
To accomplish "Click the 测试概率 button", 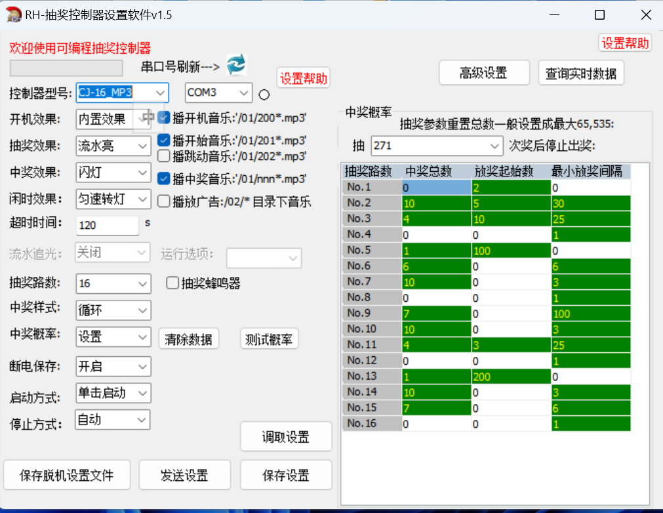I will coord(269,339).
